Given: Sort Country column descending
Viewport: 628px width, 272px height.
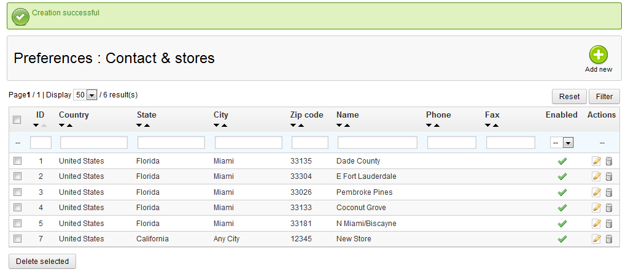Looking at the screenshot, I should [61, 126].
